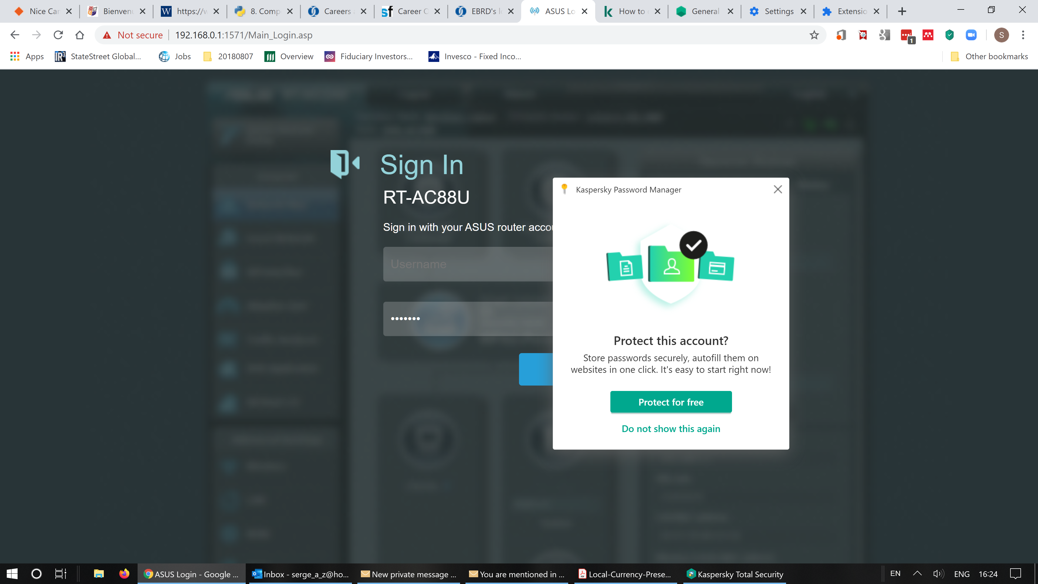The image size is (1038, 584).
Task: Reload the current page
Action: pyautogui.click(x=58, y=35)
